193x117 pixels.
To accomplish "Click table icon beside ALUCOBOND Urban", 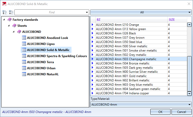I will (x=24, y=68).
